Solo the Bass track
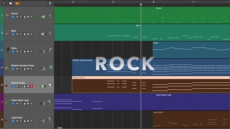230x129 pixels. [x=21, y=34]
